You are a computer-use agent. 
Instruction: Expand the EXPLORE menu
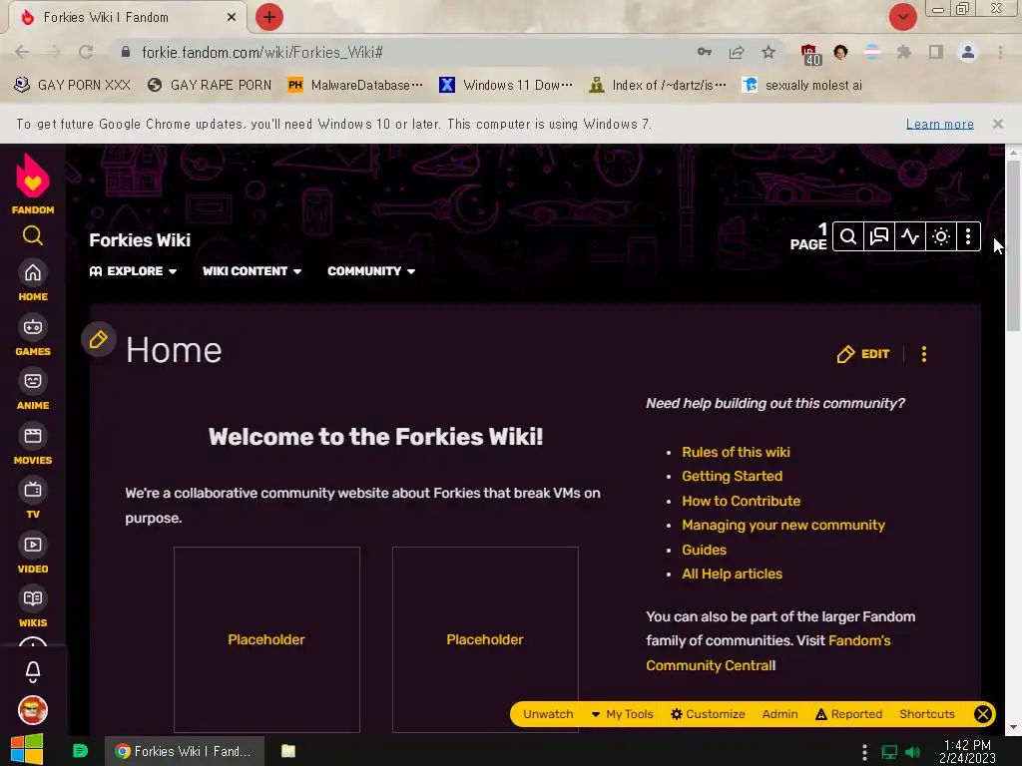[133, 271]
